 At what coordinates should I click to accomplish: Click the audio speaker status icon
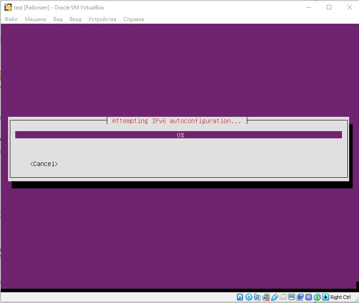click(x=257, y=297)
